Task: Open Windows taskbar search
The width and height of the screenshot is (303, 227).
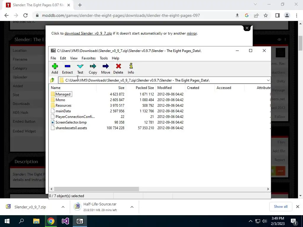Action: (x=21, y=221)
